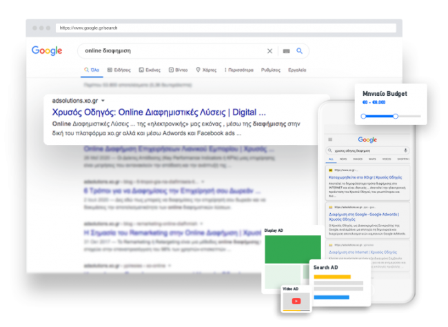Click the Google logo on the phone screen
448x327 pixels.
(367, 139)
